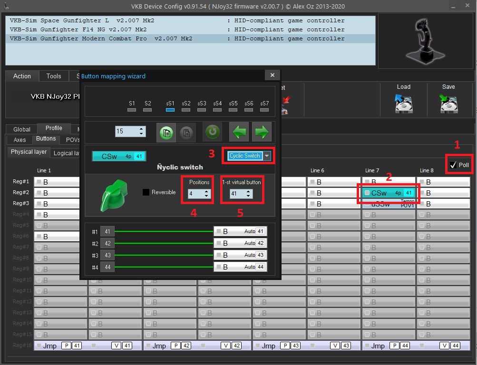Click the B Auto 42 output button
Image resolution: width=477 pixels, height=365 pixels.
(240, 243)
